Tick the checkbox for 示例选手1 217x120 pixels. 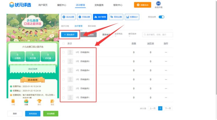pos(63,98)
